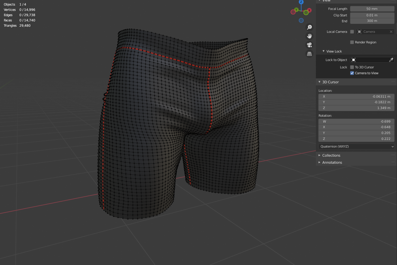
Task: Click the negative Z axis gizmo circle
Action: pos(301,21)
